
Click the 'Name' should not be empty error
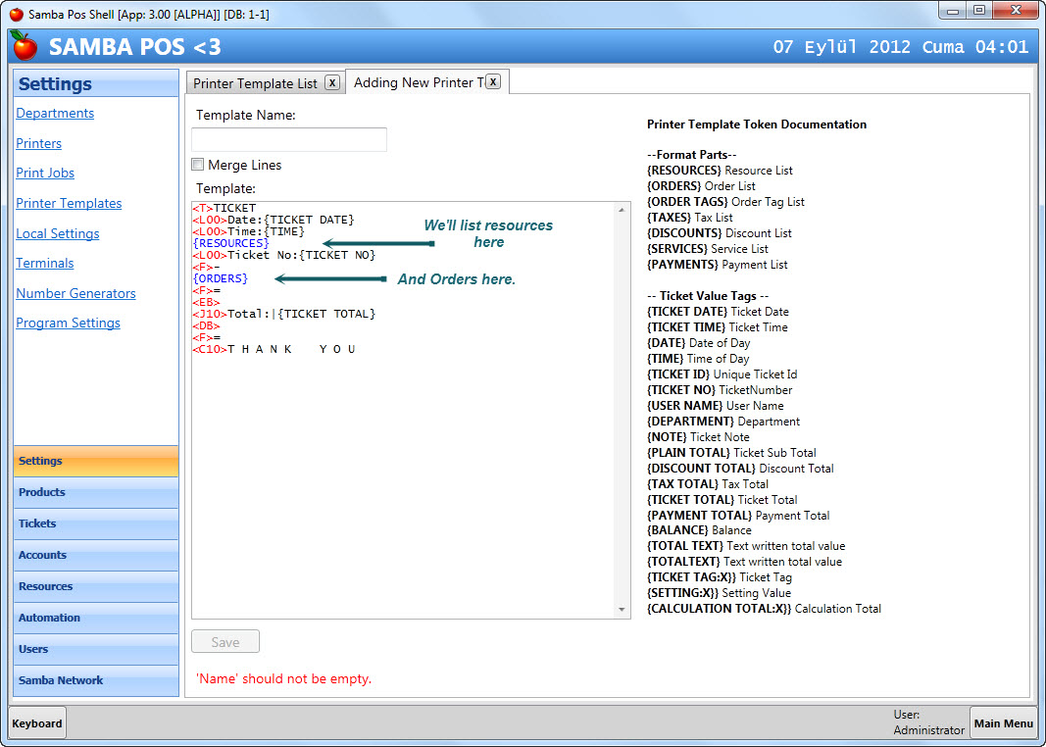click(x=283, y=679)
